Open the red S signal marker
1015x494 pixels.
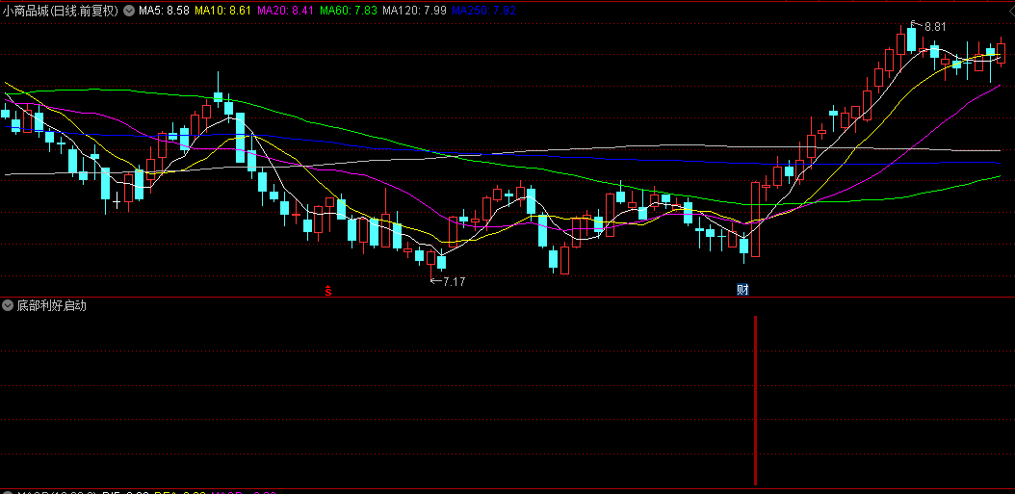[328, 291]
